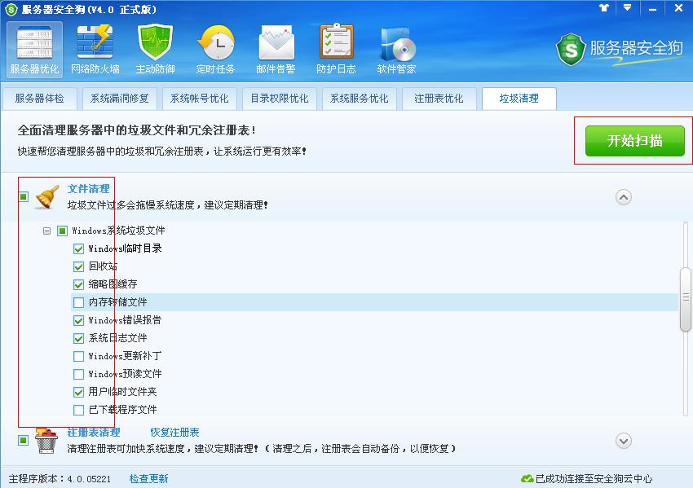Click the 检查更新 update link
Viewport: 693px width, 488px height.
(148, 480)
